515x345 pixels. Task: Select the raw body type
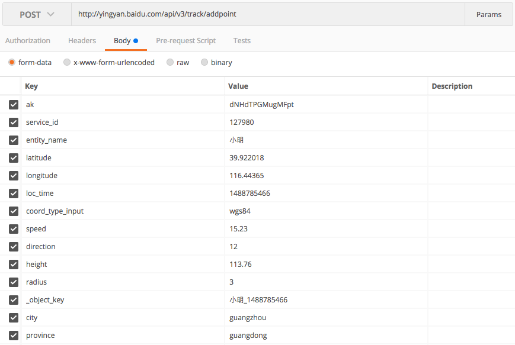pyautogui.click(x=170, y=62)
